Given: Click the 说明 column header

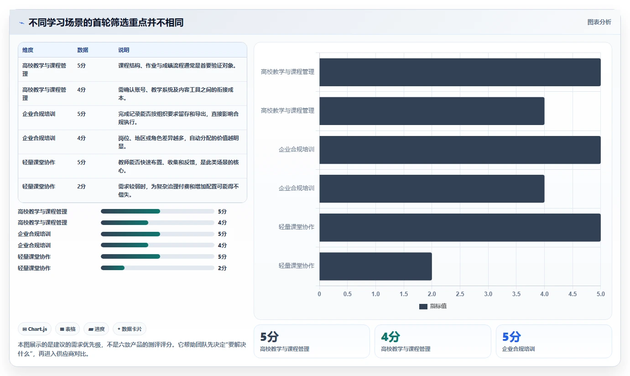Looking at the screenshot, I should click(124, 50).
